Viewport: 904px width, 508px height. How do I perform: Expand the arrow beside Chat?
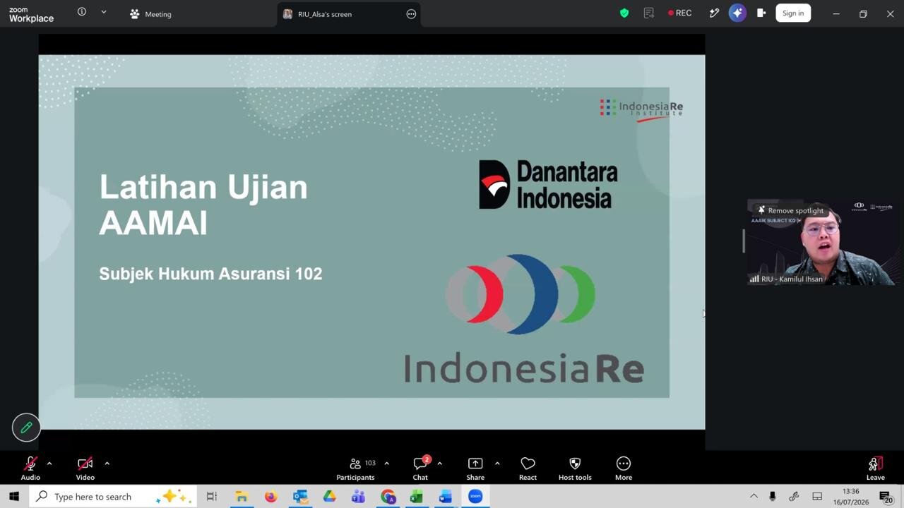tap(439, 464)
